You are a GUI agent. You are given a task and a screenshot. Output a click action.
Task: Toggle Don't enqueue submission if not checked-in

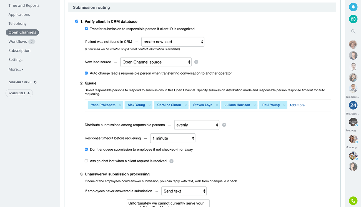click(x=86, y=149)
